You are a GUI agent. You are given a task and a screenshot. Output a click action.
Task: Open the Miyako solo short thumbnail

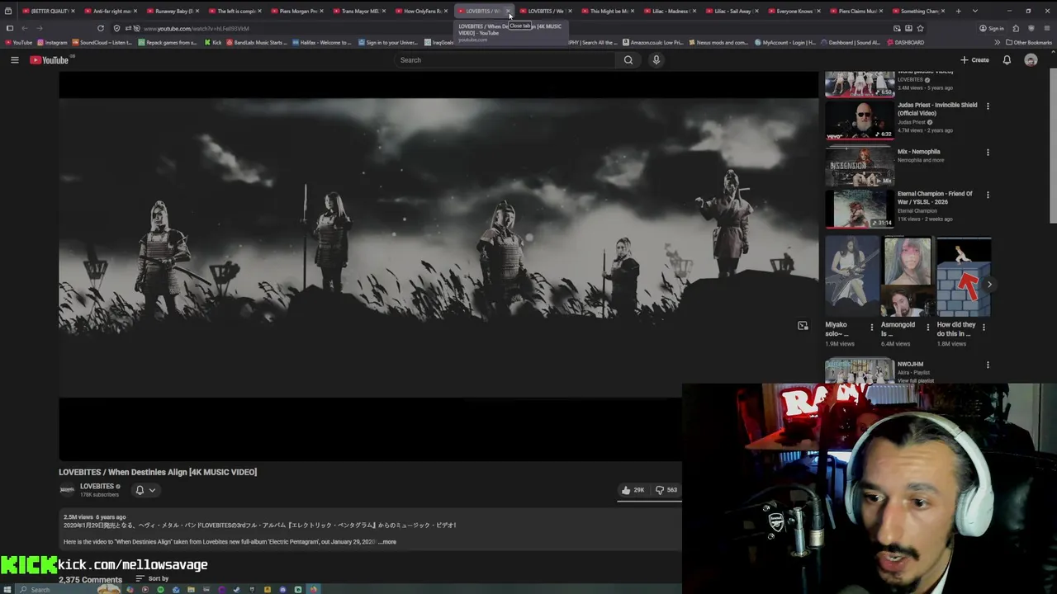coord(852,276)
